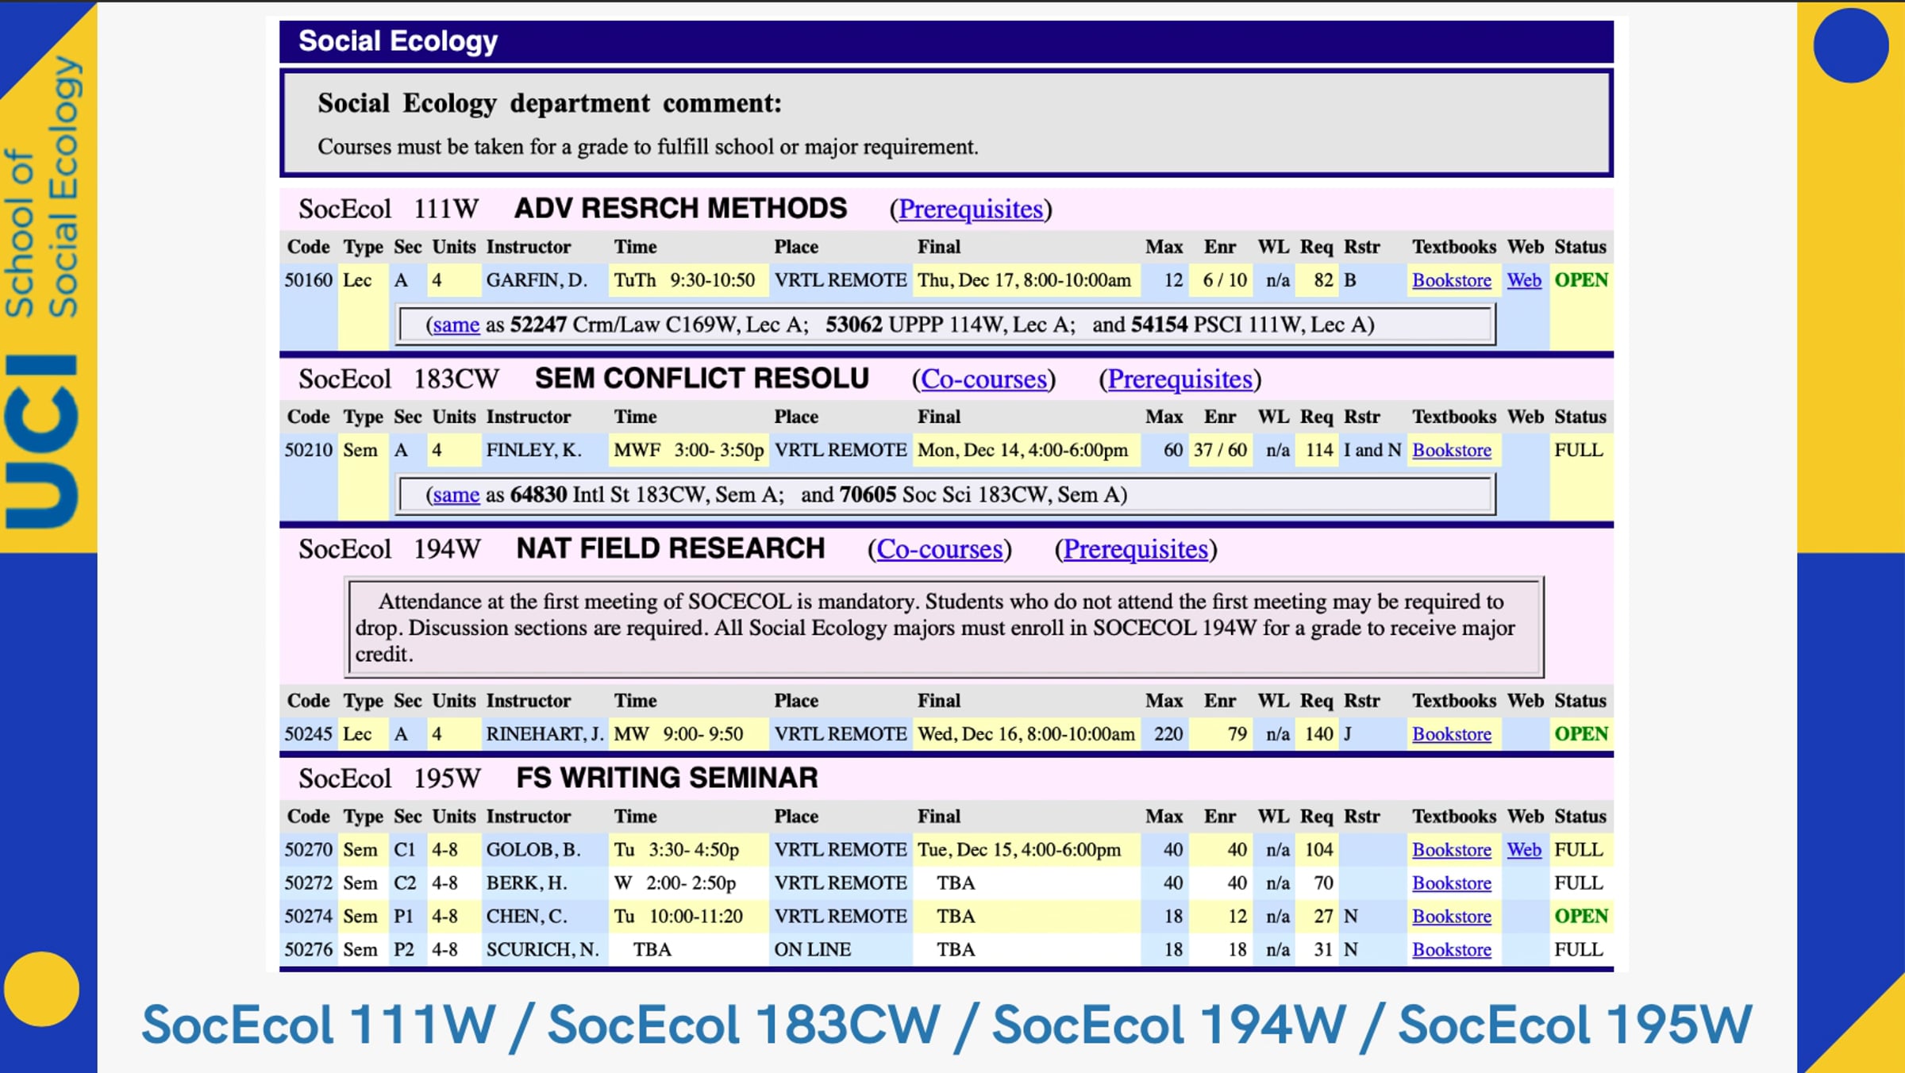Viewport: 1905px width, 1073px height.
Task: Click the UCI School of Social Ecology logo
Action: tap(44, 294)
